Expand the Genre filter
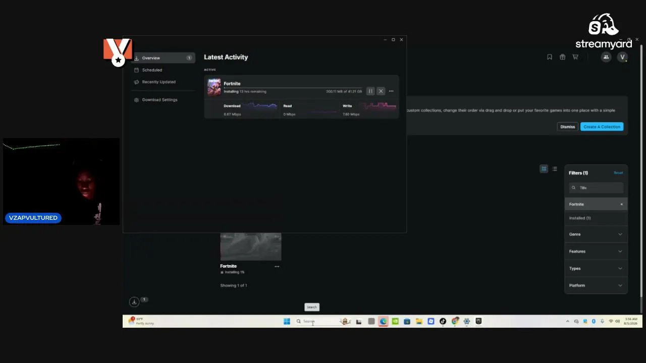Screen dimensions: 646x363 (x=596, y=234)
